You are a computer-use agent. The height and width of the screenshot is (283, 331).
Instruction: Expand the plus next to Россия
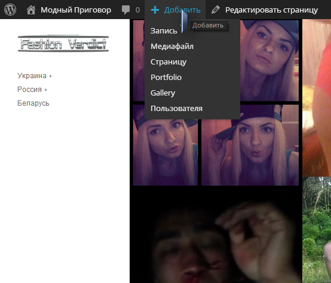tap(45, 90)
